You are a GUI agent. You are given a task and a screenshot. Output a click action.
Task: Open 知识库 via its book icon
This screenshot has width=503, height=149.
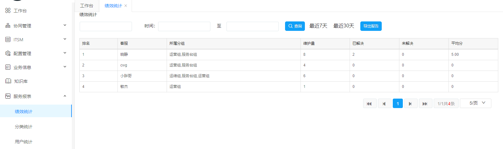[x=8, y=81]
